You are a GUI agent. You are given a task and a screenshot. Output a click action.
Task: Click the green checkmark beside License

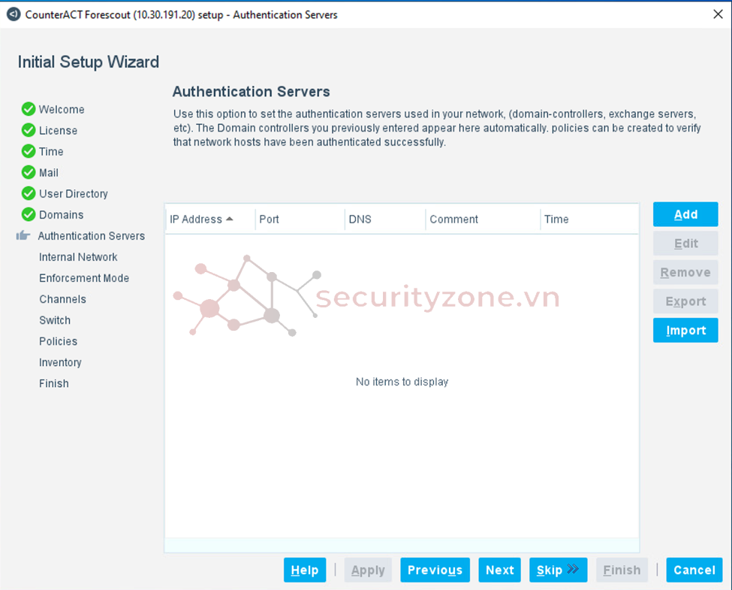[29, 130]
